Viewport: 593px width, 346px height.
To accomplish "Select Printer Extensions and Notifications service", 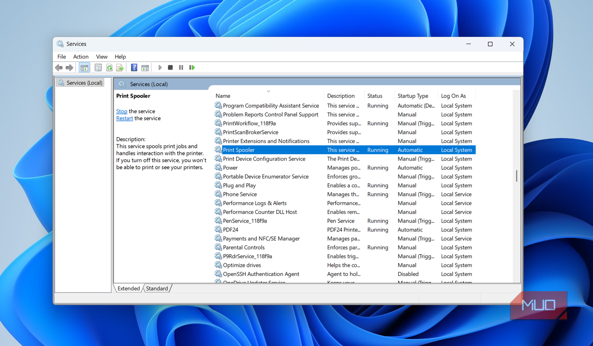I will pos(344,141).
